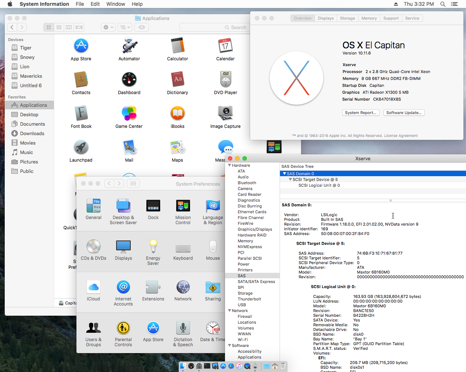466x372 pixels.
Task: Select Finder column view button
Action: 69,27
